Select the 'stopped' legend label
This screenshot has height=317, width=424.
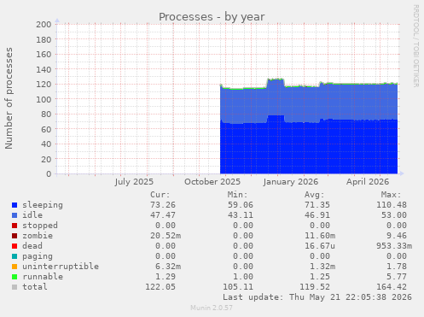pyautogui.click(x=40, y=226)
